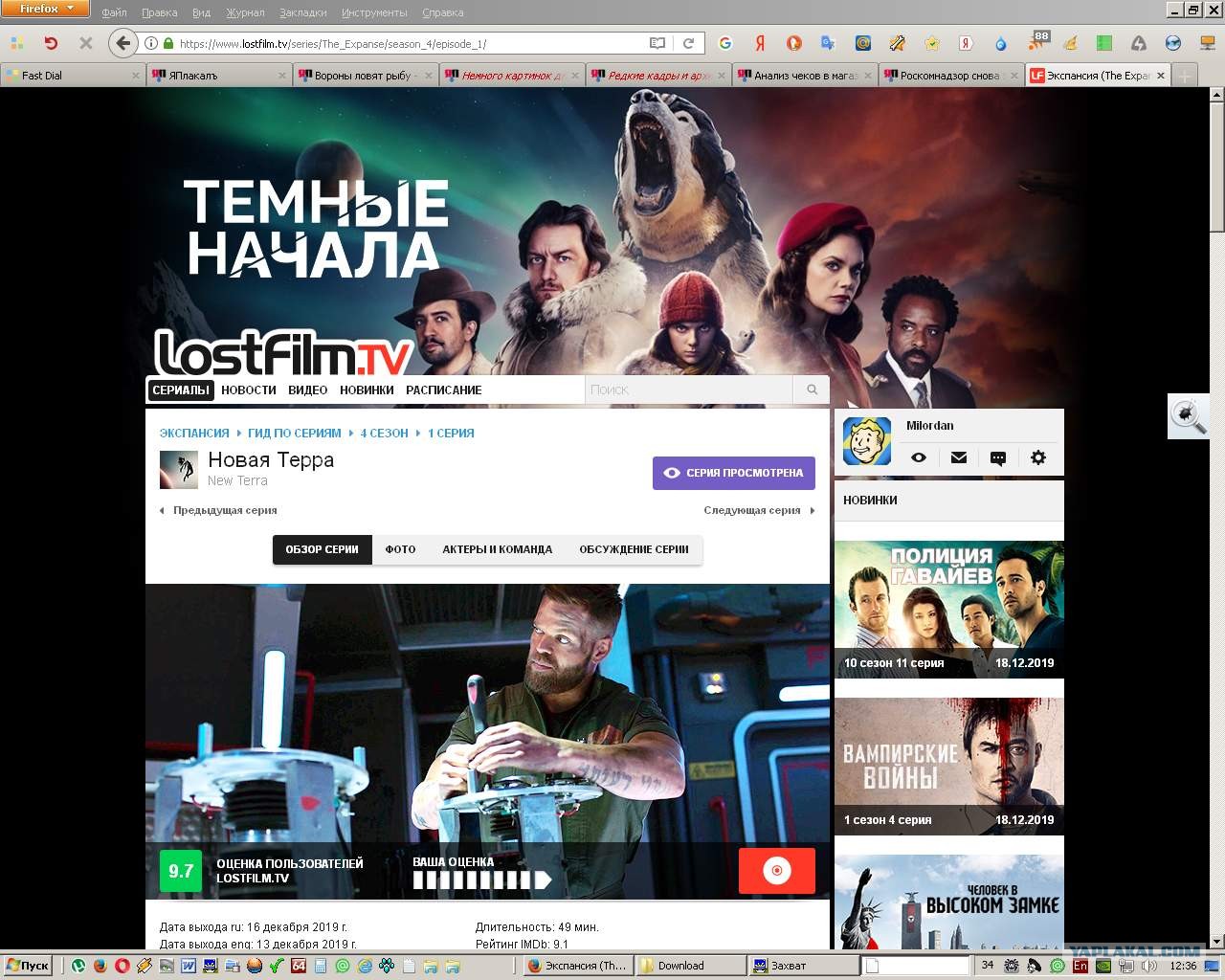
Task: Click the Google toolbar icon
Action: (x=725, y=43)
